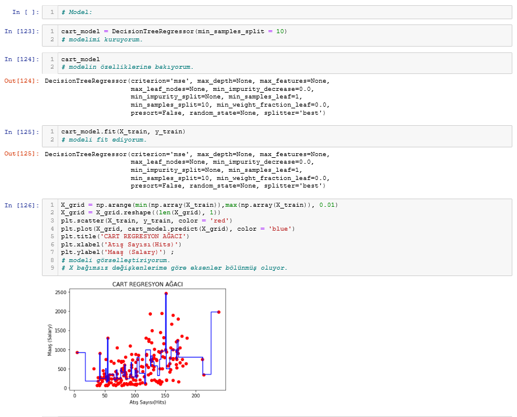
Task: Click the 'plt.plot(X_grid, cart_model.predict' code line
Action: pos(178,229)
